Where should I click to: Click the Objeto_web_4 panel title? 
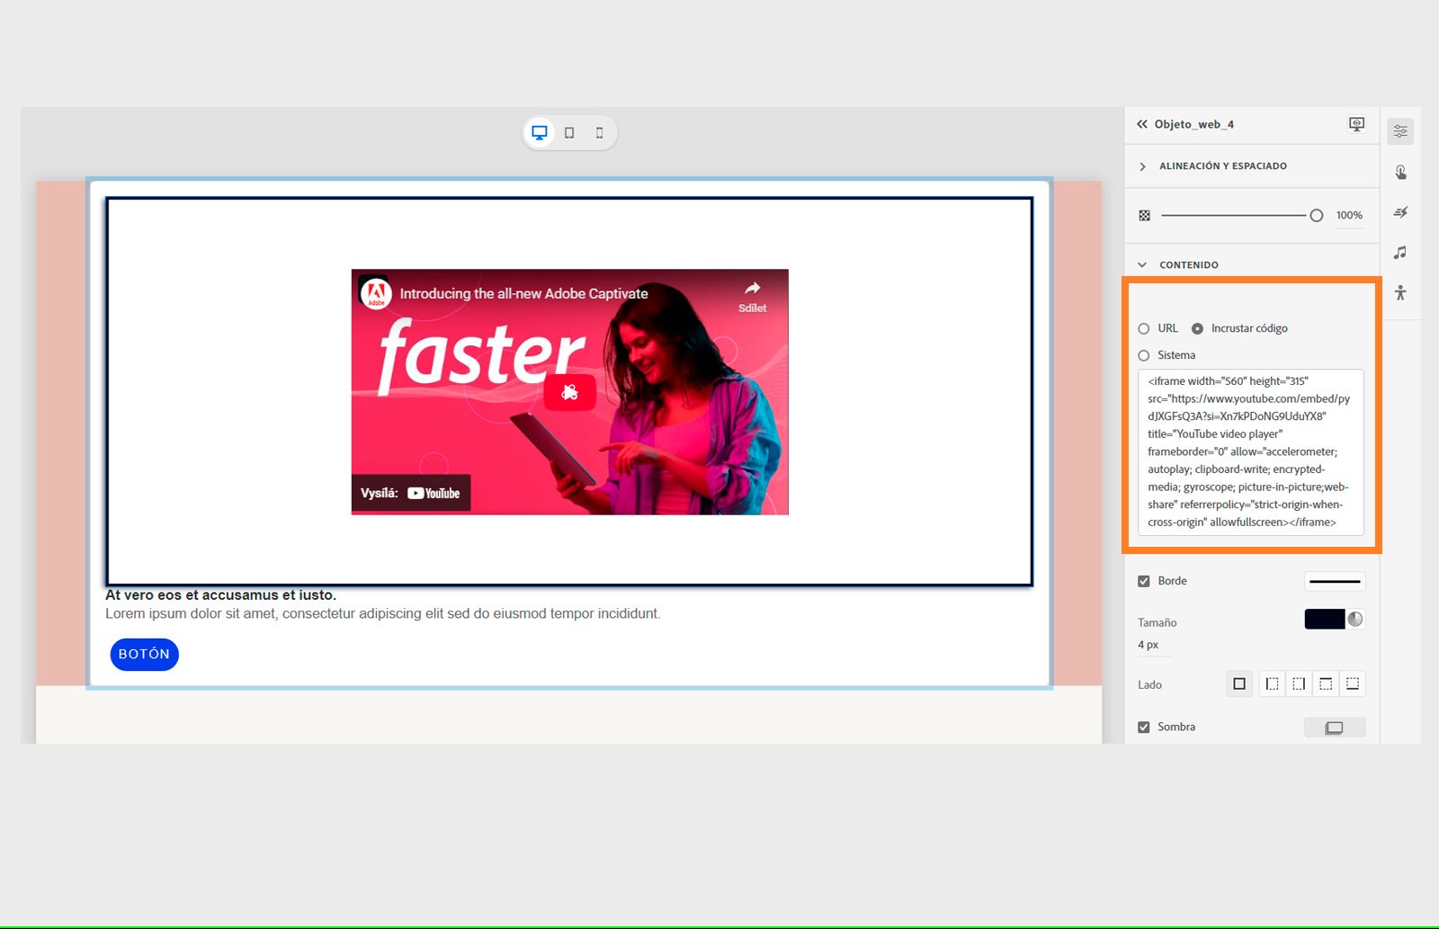1194,124
